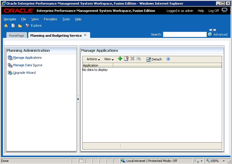
Task: Click the Create sample application icon
Action: coord(126,59)
